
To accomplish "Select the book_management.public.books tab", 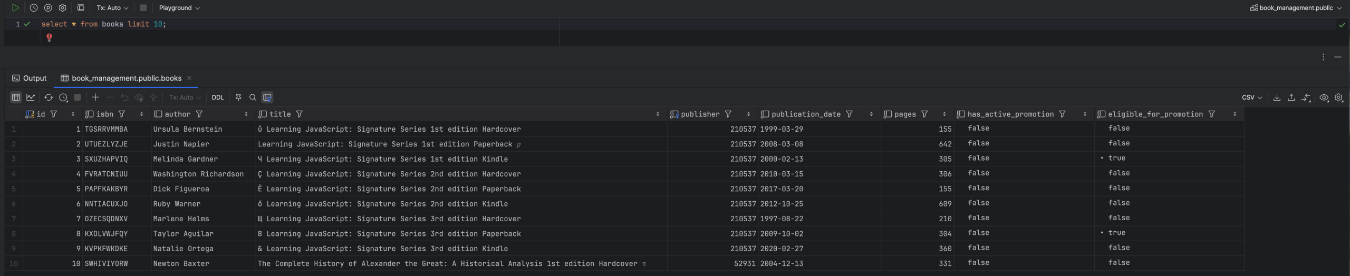I will click(x=126, y=78).
